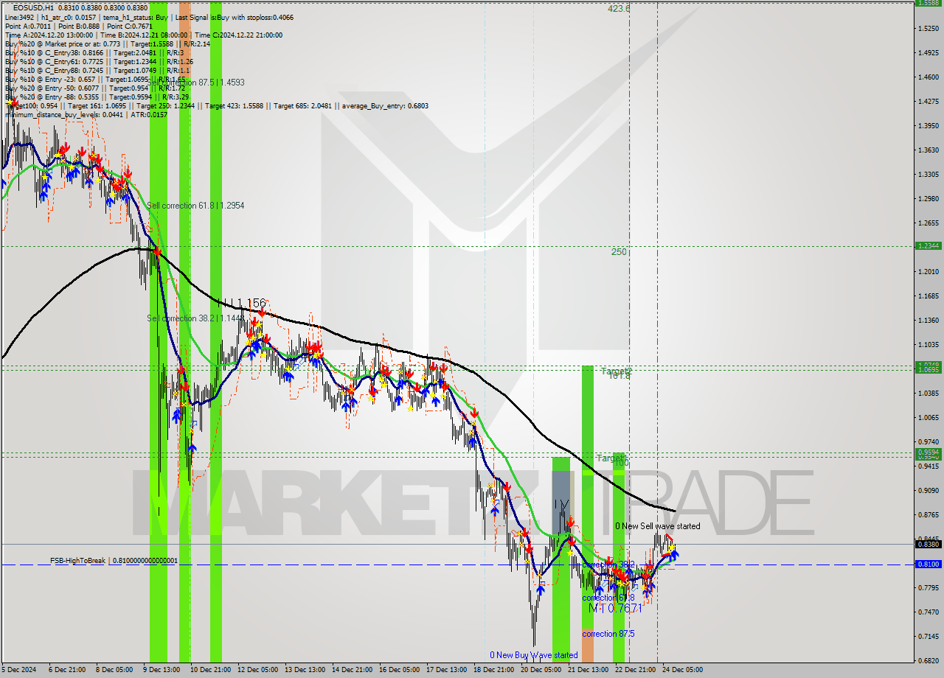The height and width of the screenshot is (678, 944).
Task: Select the 1.2655 price axis value
Action: coord(927,223)
